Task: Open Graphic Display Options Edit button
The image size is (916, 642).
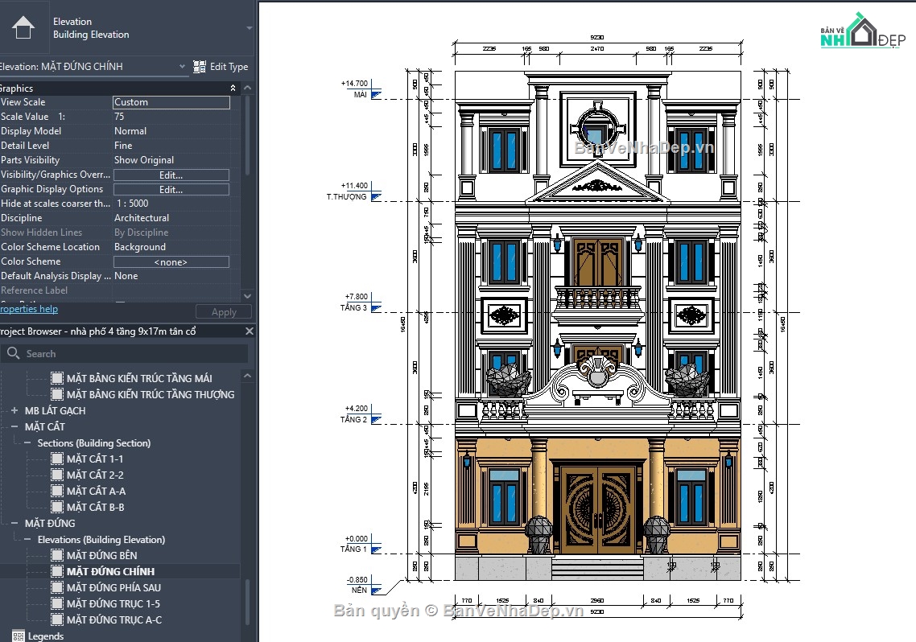Action: (x=171, y=190)
